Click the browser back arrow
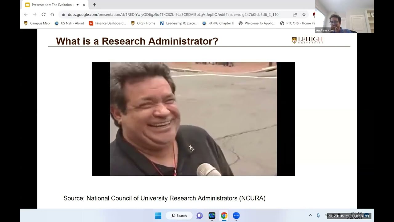The height and width of the screenshot is (222, 394). click(26, 14)
